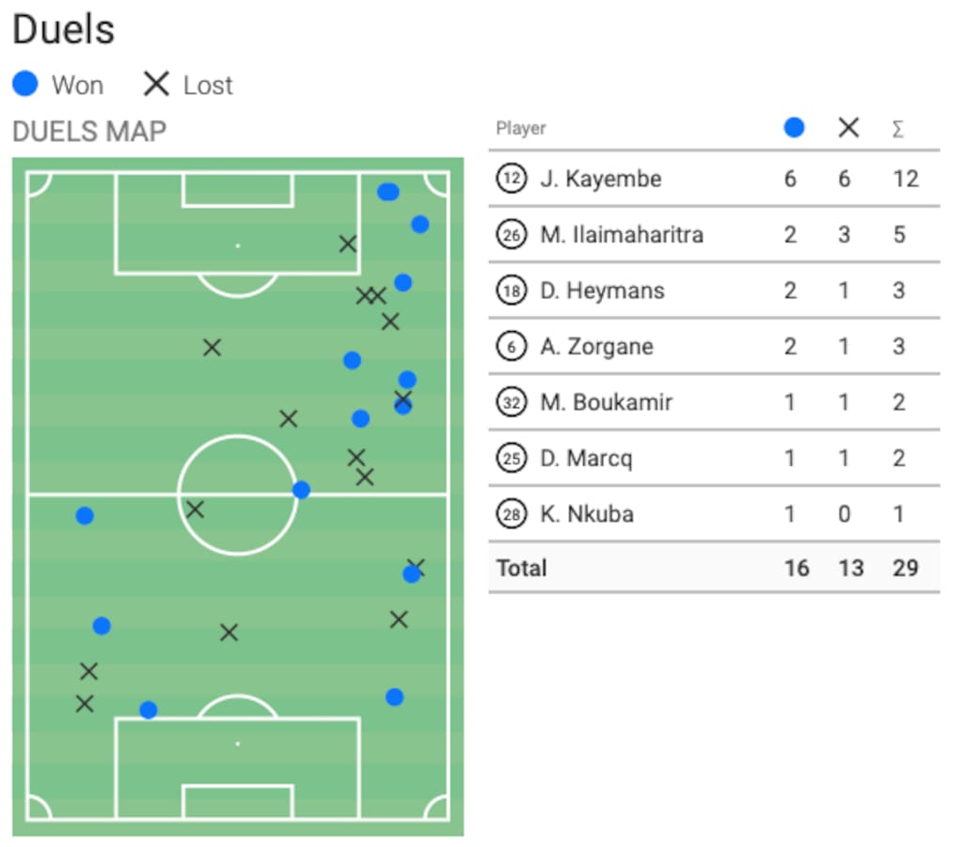Toggle the Won filter in the legend
The width and height of the screenshot is (963, 847).
[x=58, y=85]
